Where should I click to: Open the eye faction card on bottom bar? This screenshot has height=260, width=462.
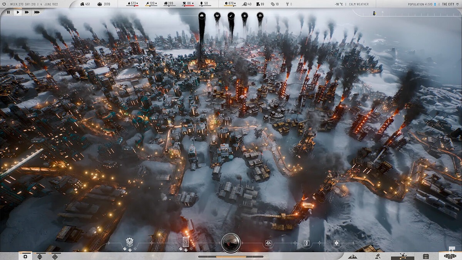(x=185, y=242)
